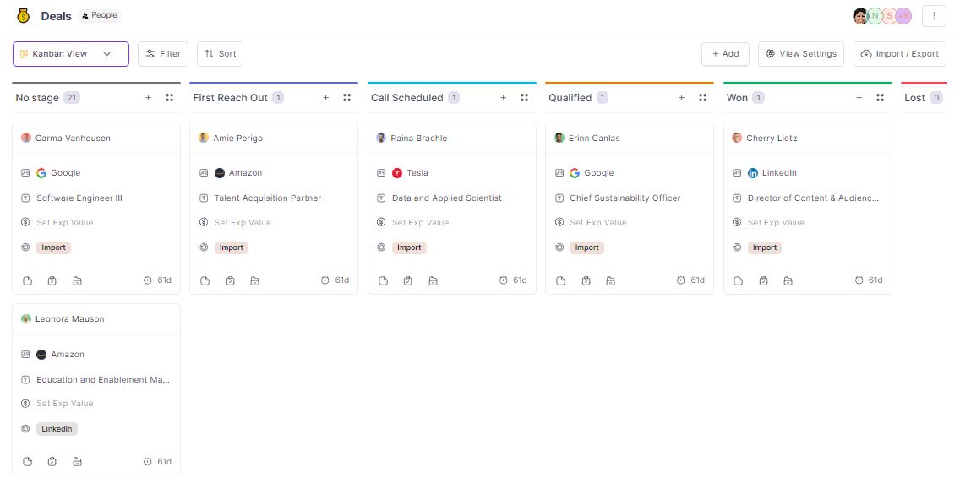Open First Reach Out column options icon
The width and height of the screenshot is (960, 478).
pyautogui.click(x=347, y=98)
